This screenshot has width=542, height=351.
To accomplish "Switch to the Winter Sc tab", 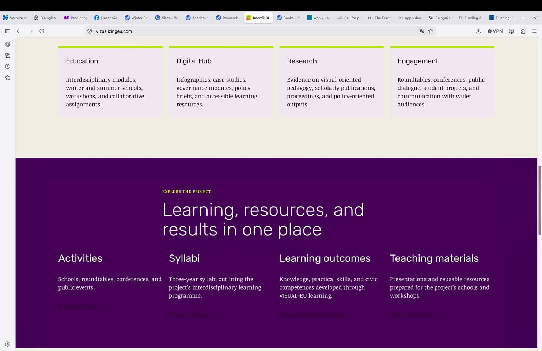I will pos(136,18).
